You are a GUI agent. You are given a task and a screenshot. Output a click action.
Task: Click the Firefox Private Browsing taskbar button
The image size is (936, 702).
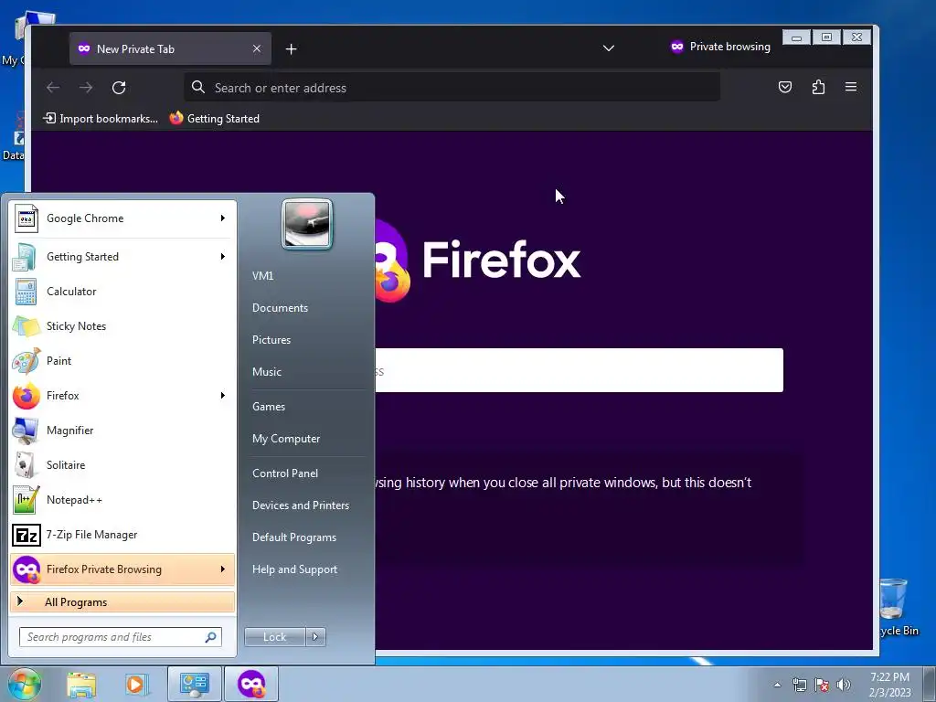[x=251, y=684]
